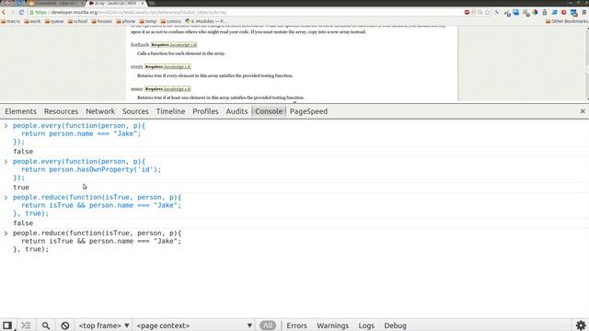Switch to the Network tab
This screenshot has width=589, height=331.
point(100,111)
